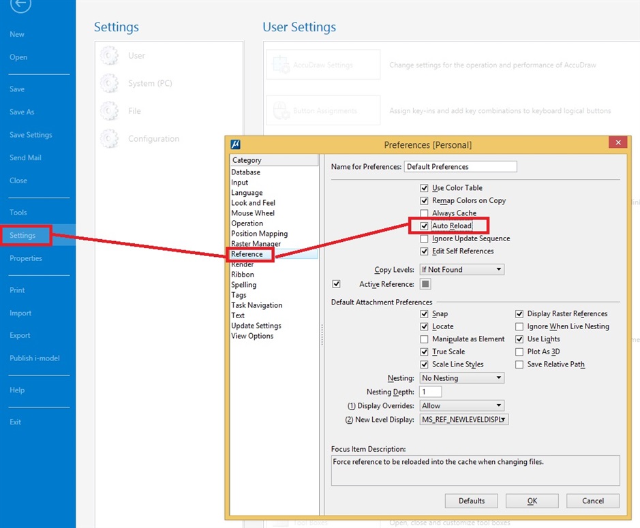Enable Save Relative Path checkbox

(519, 364)
